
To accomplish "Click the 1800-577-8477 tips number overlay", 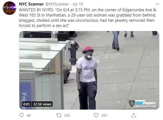I will 145,106.
